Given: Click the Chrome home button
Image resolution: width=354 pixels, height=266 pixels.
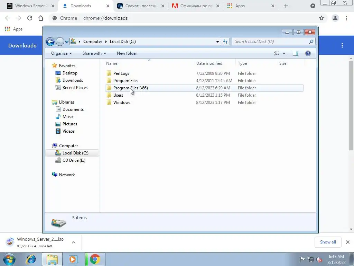Looking at the screenshot, I should pos(41,18).
